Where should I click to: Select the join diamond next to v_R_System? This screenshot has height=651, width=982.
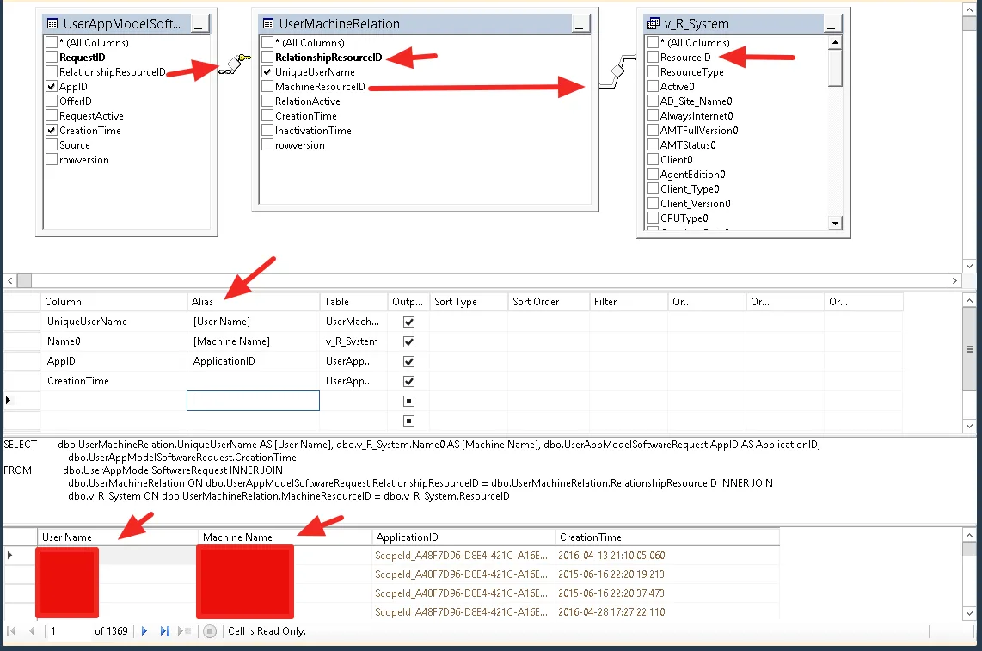[x=617, y=71]
